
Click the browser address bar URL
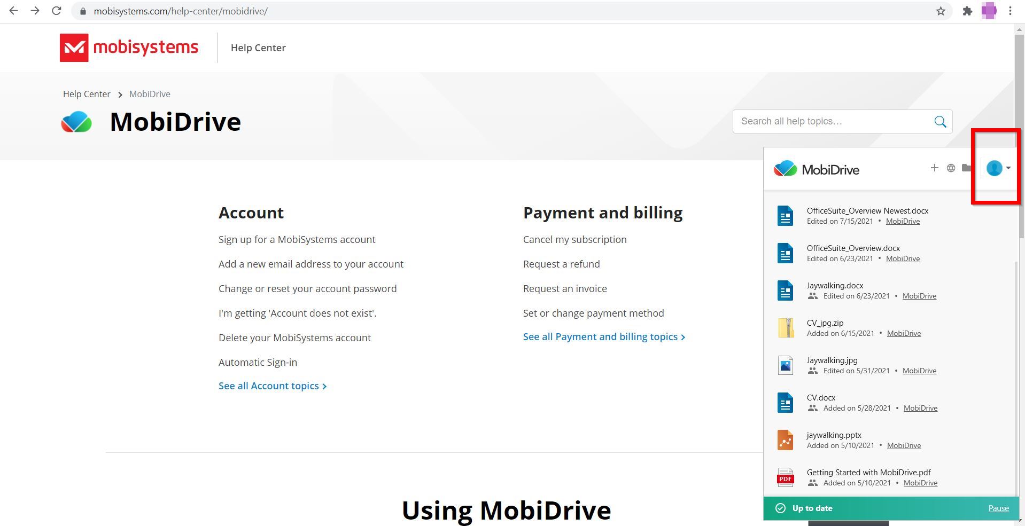click(x=181, y=11)
